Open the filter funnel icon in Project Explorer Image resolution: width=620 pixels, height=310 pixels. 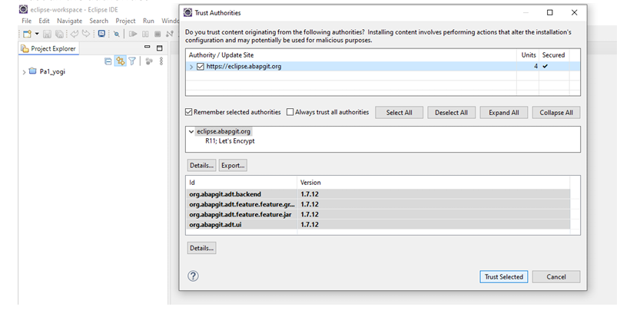(x=132, y=61)
